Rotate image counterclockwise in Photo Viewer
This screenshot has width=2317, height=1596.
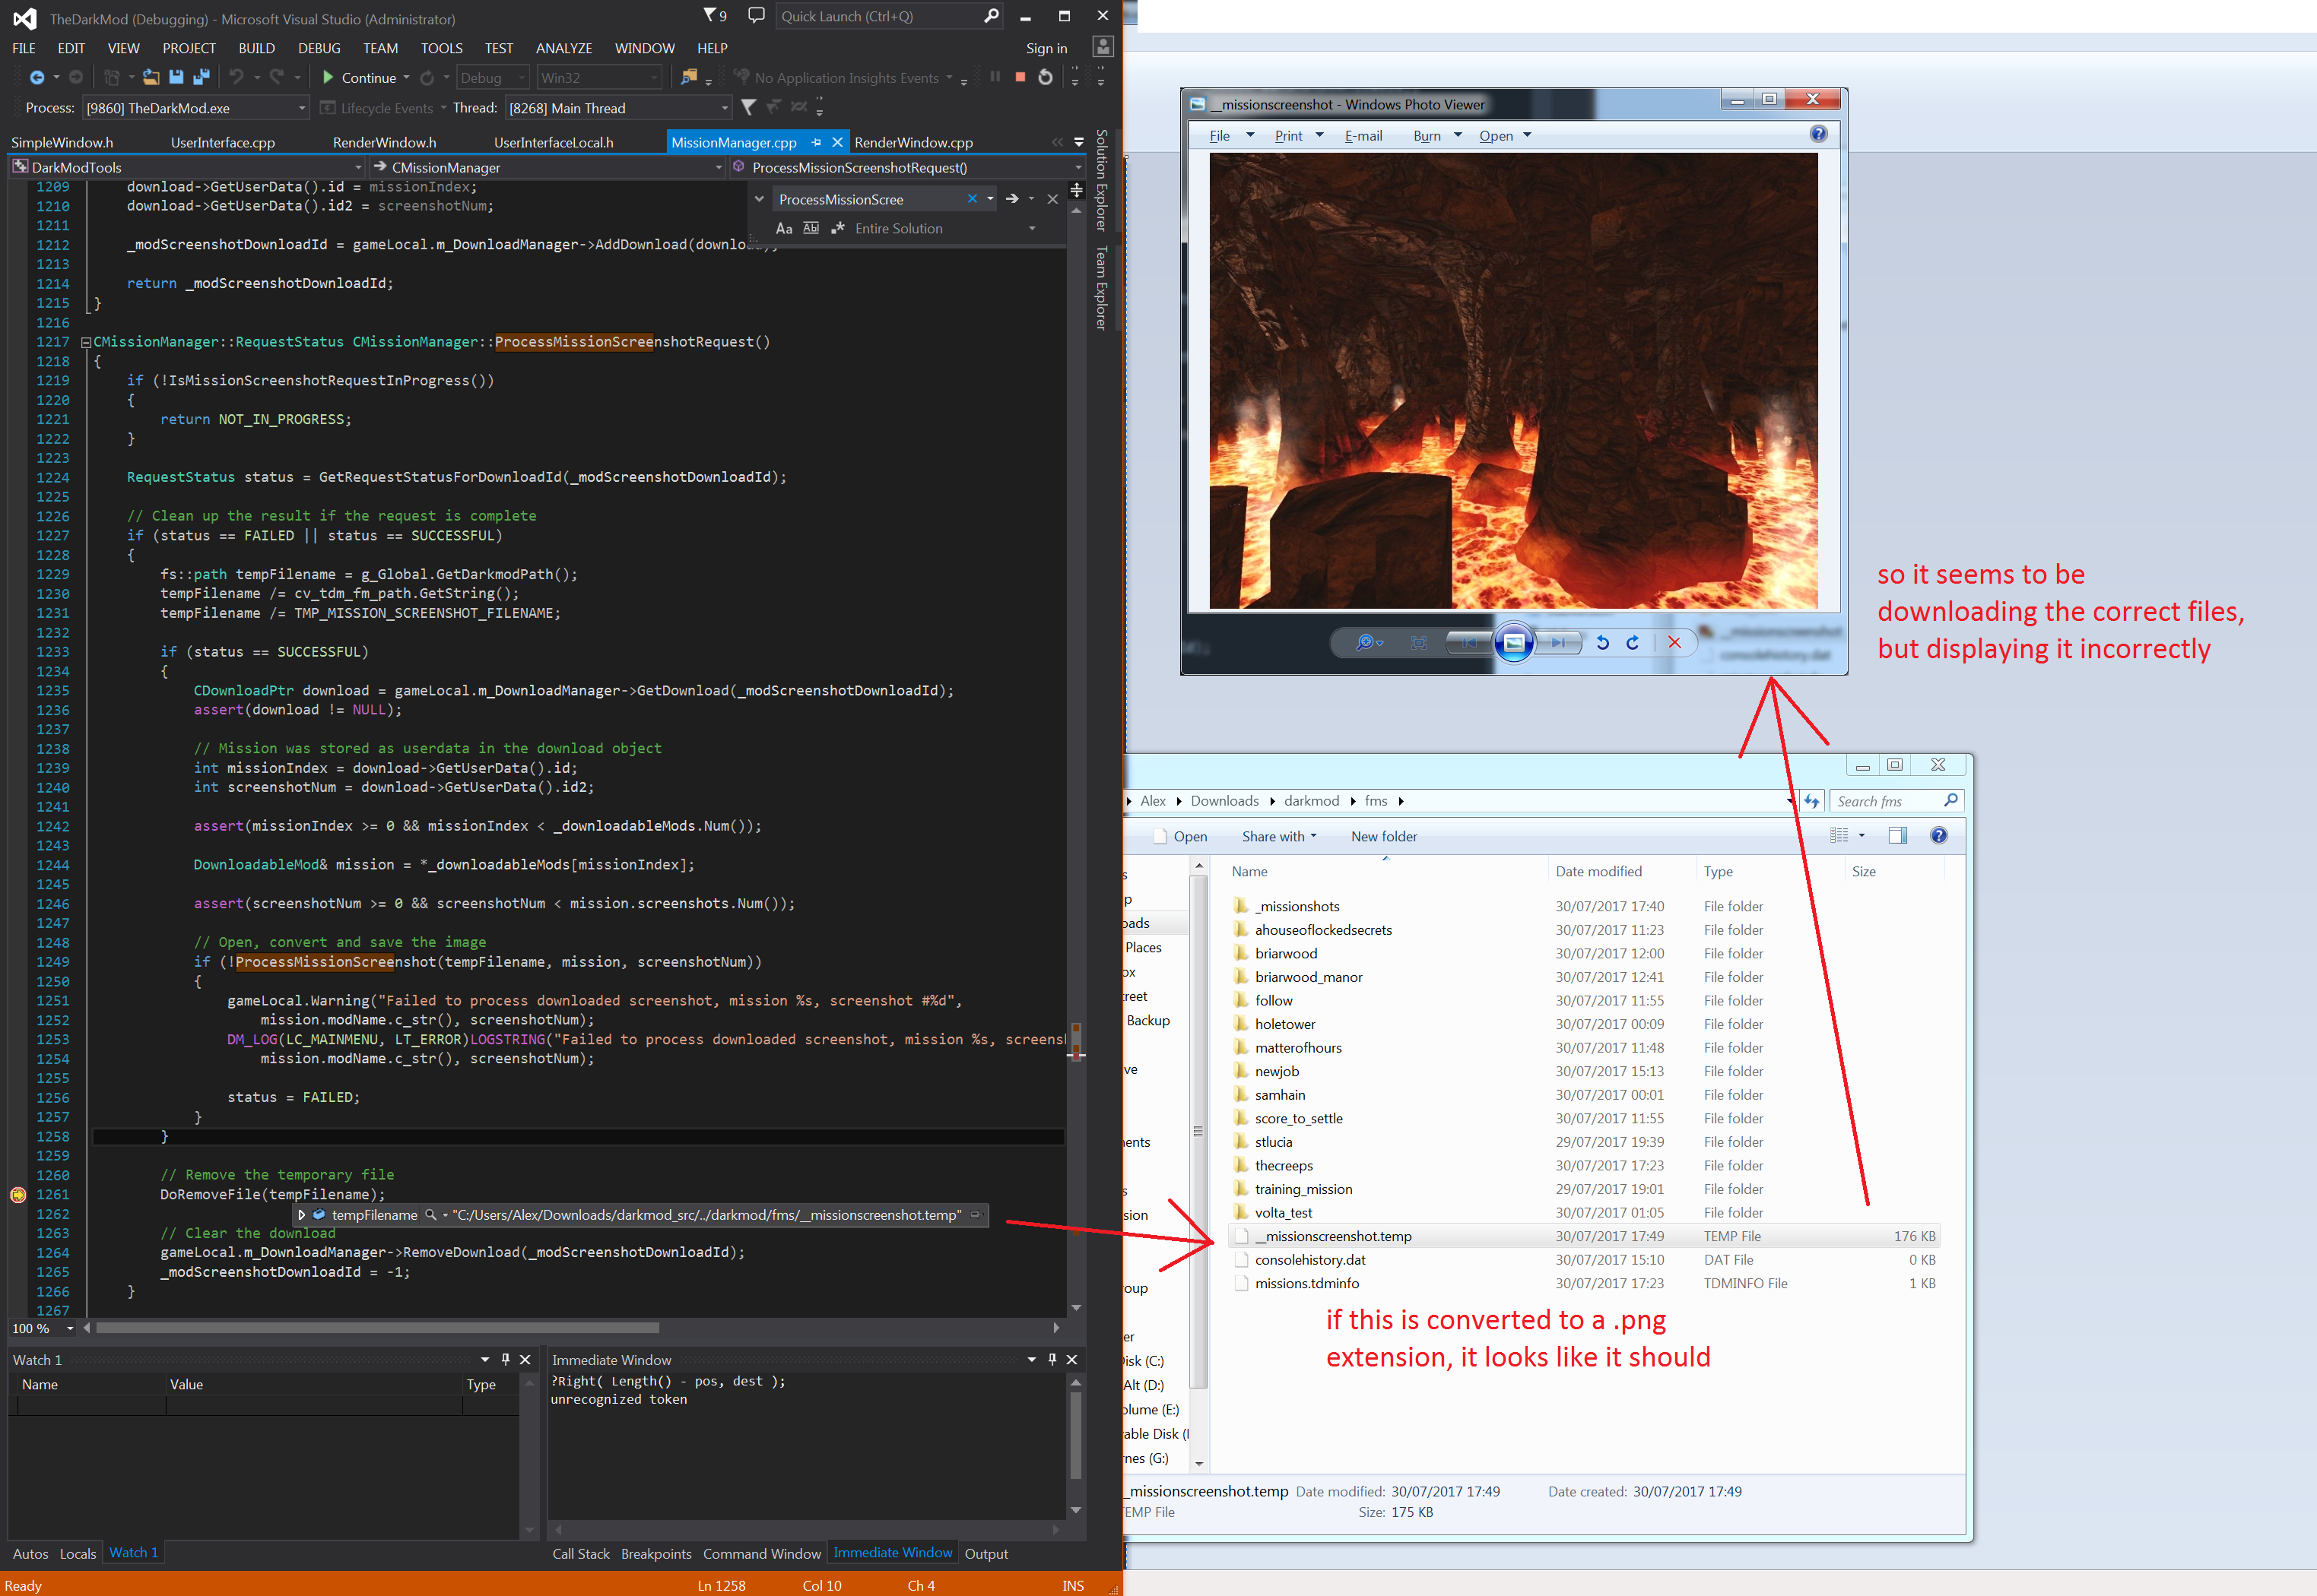(1603, 643)
